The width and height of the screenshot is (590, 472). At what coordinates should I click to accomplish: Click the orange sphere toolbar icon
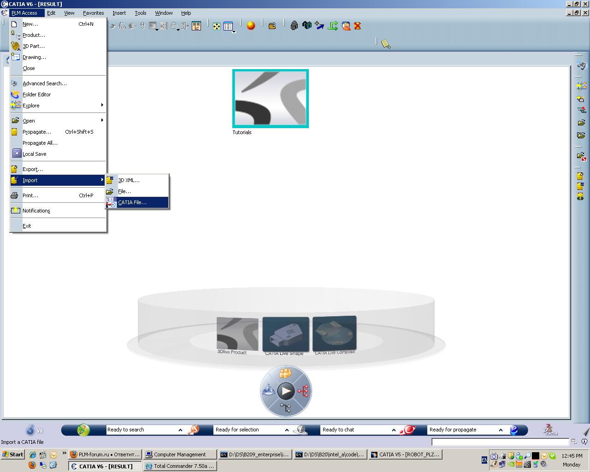(x=251, y=26)
